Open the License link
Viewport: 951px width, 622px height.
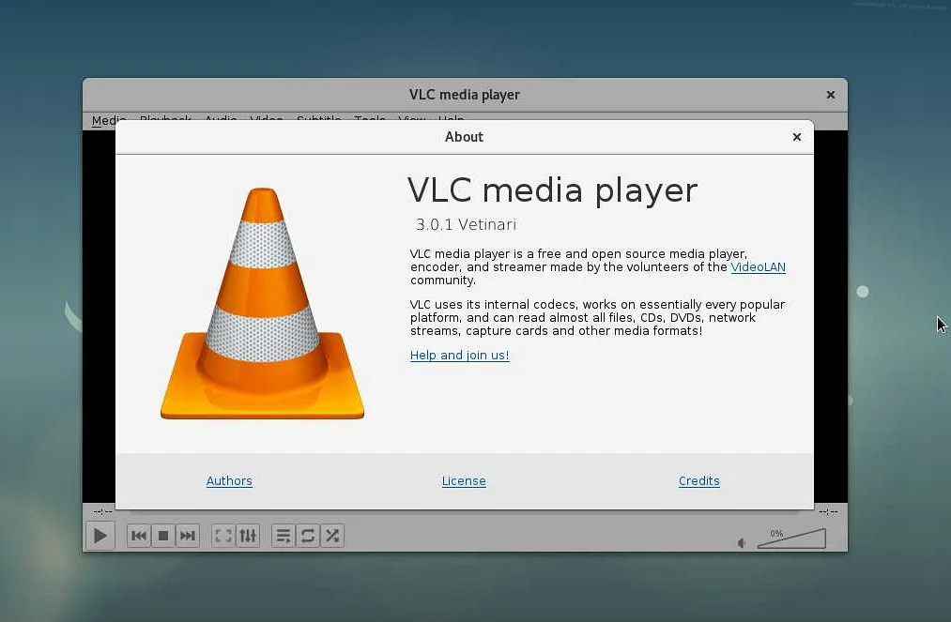(x=464, y=481)
